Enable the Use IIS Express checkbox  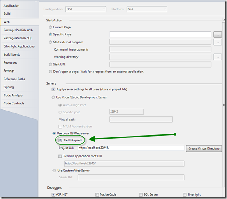point(60,140)
